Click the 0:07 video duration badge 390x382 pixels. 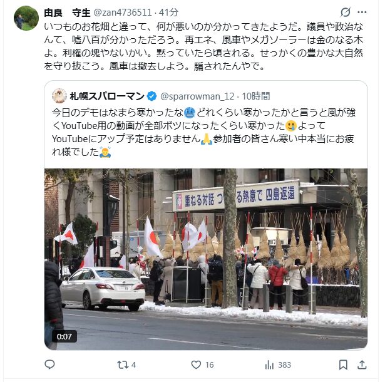(x=64, y=336)
